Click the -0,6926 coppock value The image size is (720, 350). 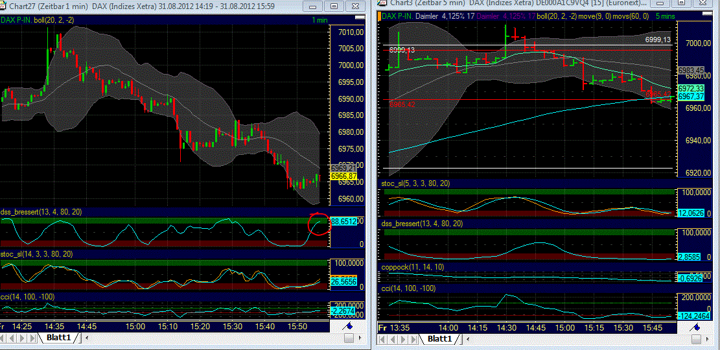(690, 278)
